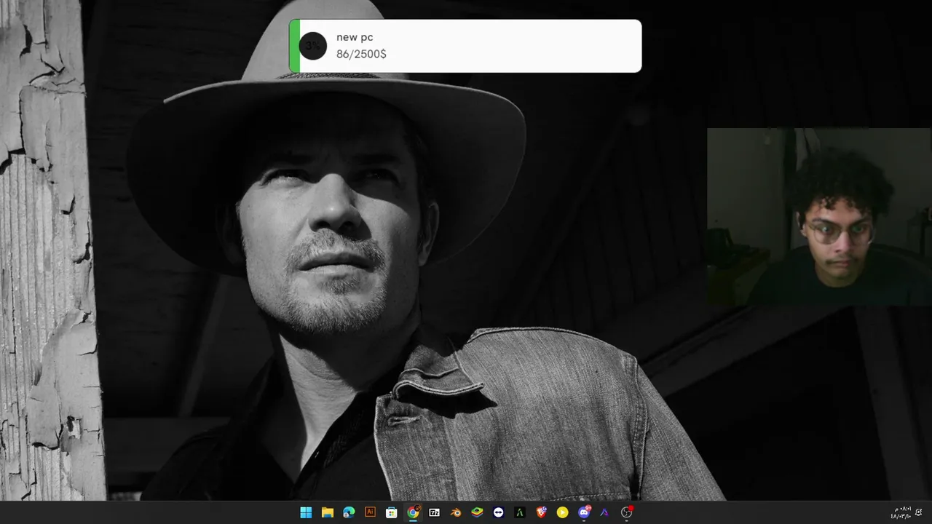Switch to Google Chrome in the taskbar
The image size is (932, 524).
coord(413,512)
